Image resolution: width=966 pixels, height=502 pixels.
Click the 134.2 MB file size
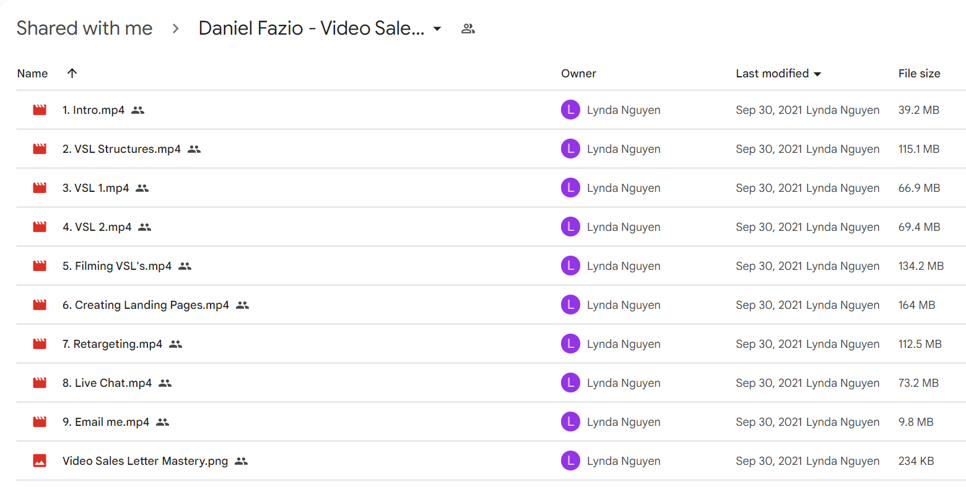coord(921,266)
